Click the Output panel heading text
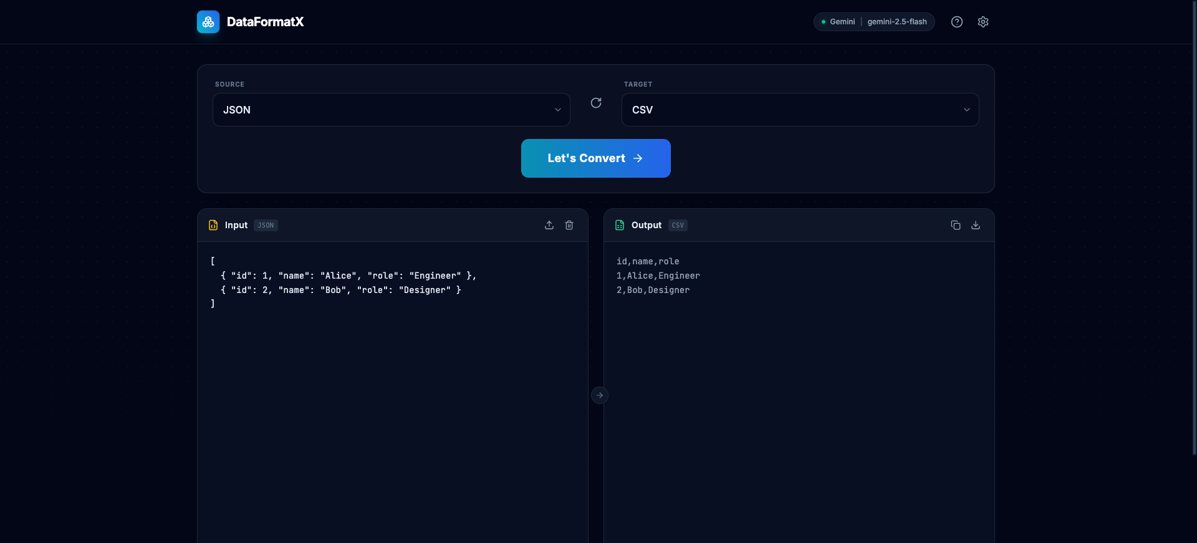 click(647, 225)
